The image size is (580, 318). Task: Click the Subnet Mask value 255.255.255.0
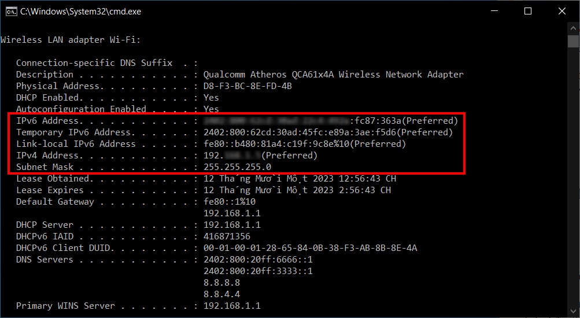tap(237, 167)
